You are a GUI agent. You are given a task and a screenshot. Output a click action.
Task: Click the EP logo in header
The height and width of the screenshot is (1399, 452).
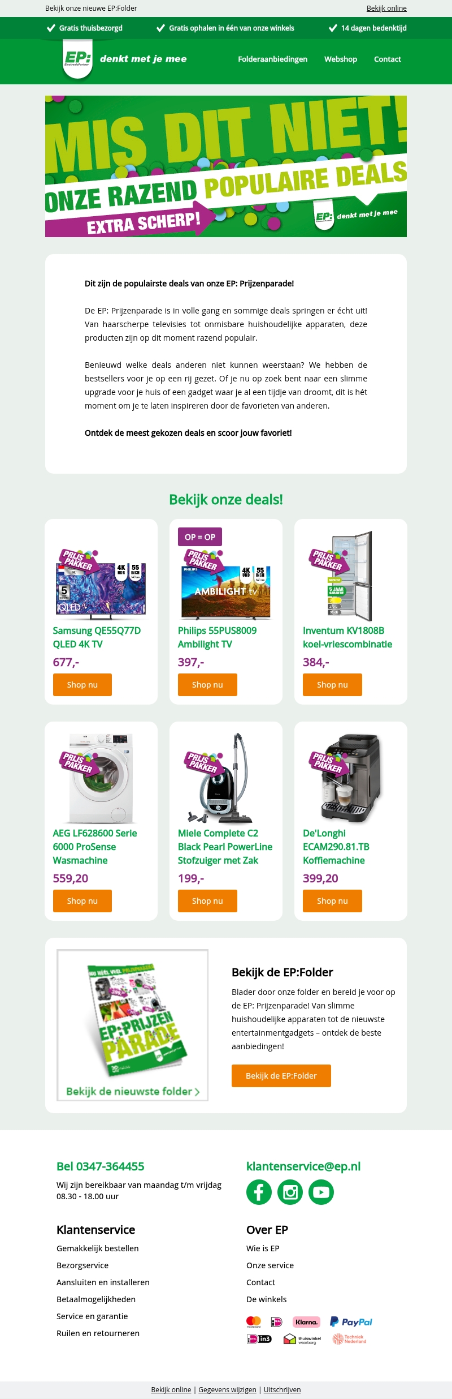click(x=78, y=59)
